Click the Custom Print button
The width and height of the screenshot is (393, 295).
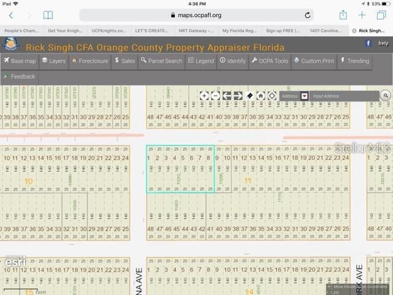(x=314, y=61)
